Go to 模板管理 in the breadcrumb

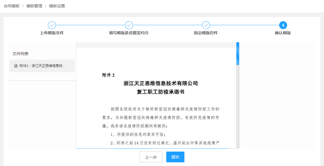coord(34,6)
